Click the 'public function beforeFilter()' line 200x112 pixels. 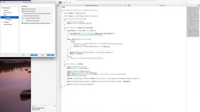pyautogui.click(x=75, y=19)
